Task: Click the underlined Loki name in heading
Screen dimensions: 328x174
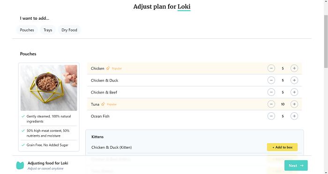Action: coord(184,7)
